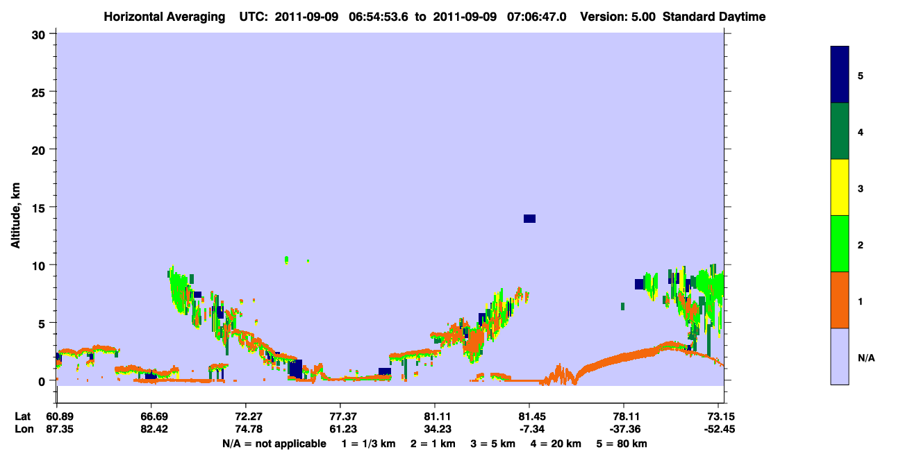Click the y-axis tick label 30
Viewport: 903px width, 463px height.
click(x=40, y=34)
